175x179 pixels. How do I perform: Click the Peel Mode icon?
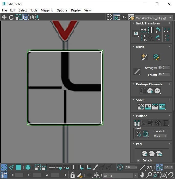[x=152, y=154]
